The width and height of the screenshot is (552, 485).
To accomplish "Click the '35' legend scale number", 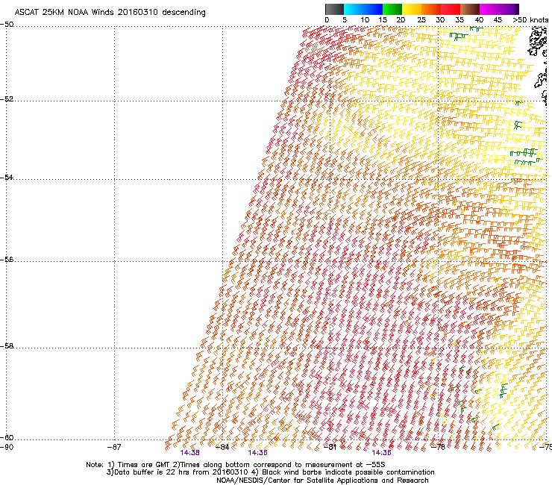I will pyautogui.click(x=460, y=20).
